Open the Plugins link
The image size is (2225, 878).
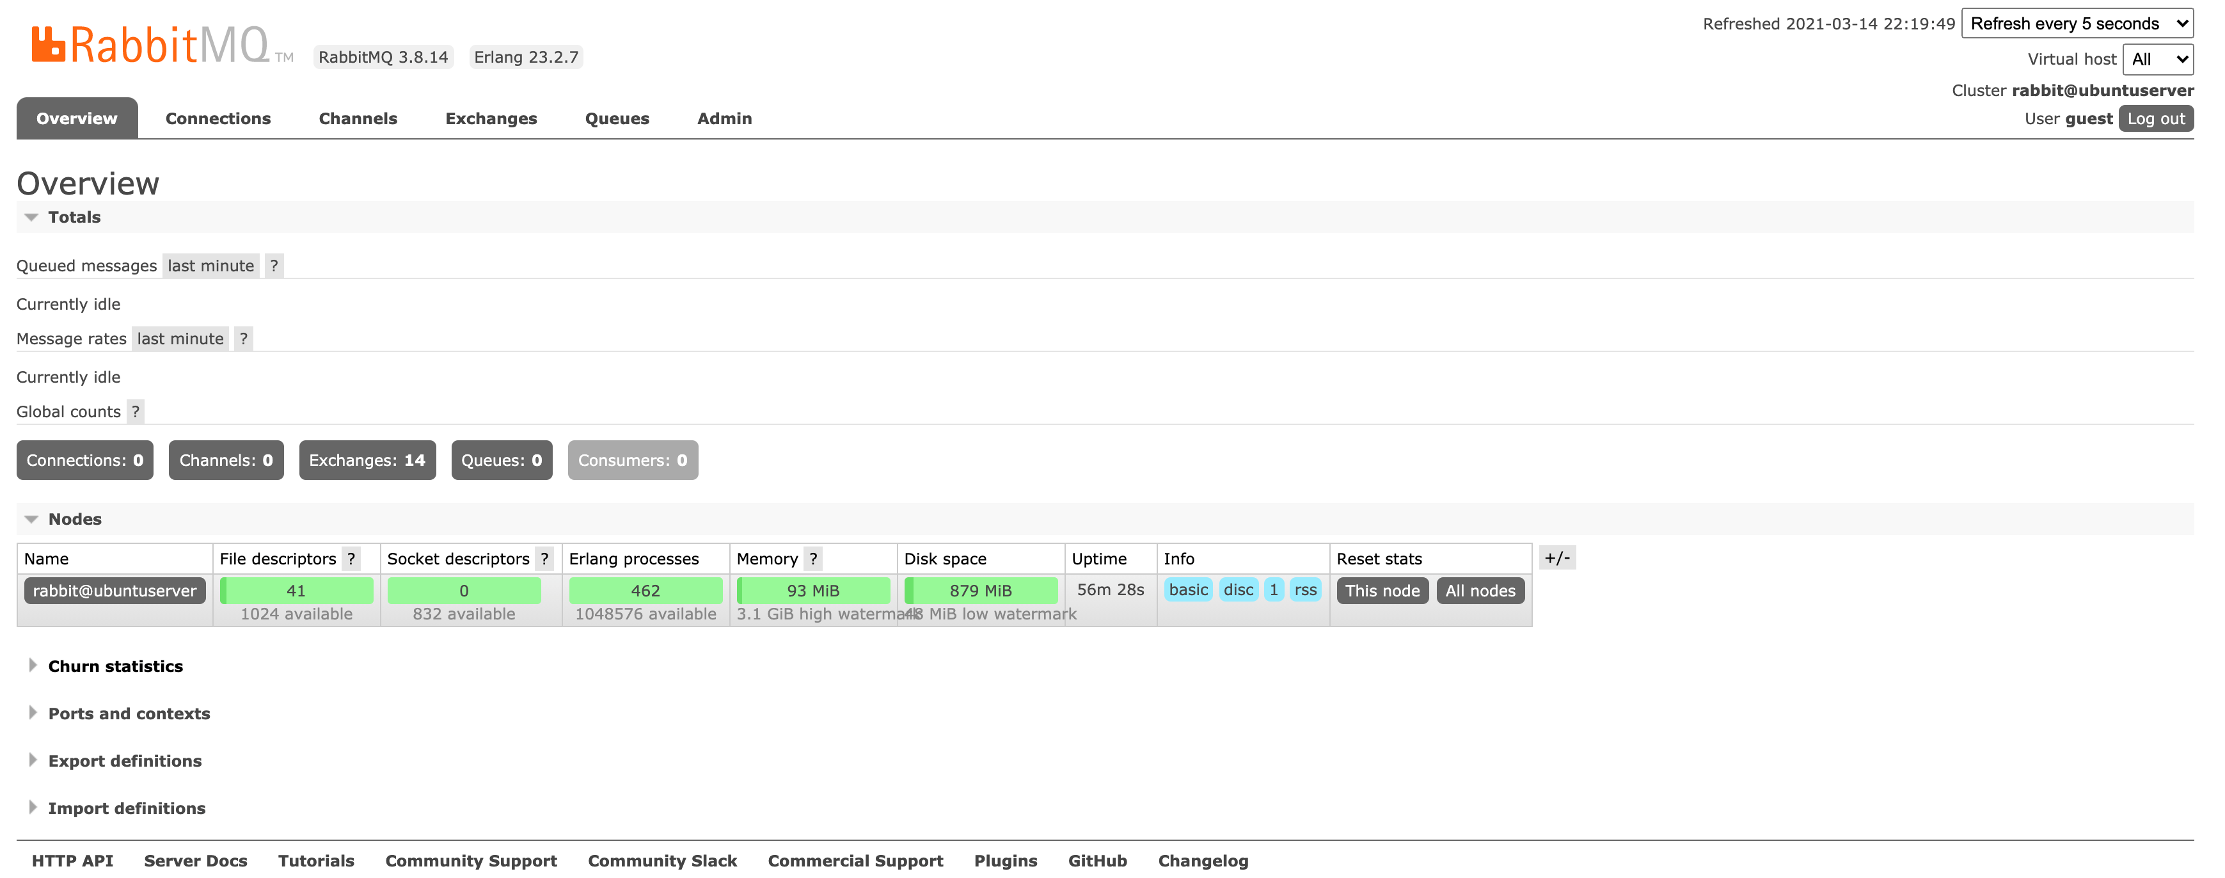tap(1006, 861)
